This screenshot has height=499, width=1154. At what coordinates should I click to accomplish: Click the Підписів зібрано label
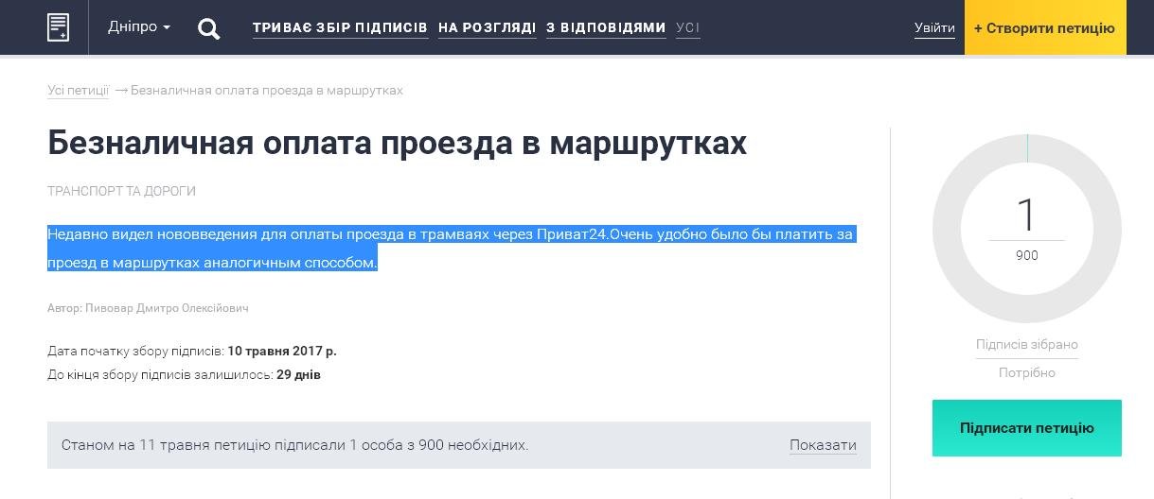pos(1026,345)
